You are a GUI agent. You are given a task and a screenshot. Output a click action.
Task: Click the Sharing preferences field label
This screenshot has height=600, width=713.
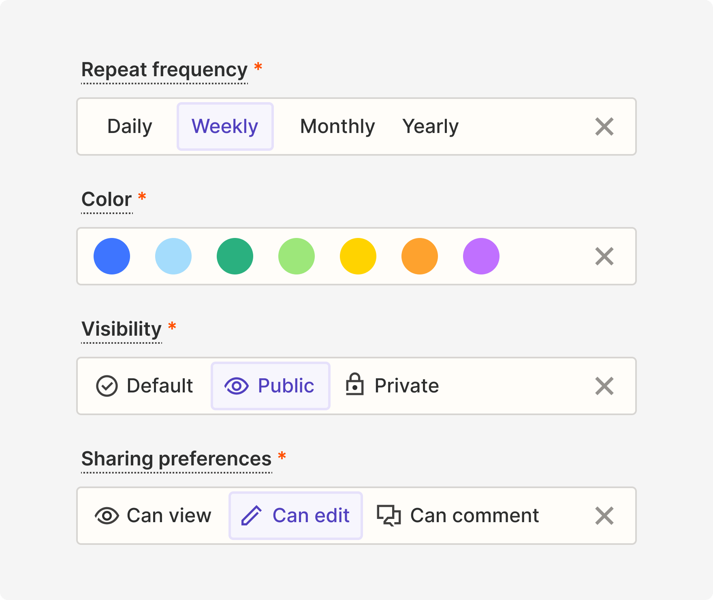coord(176,459)
